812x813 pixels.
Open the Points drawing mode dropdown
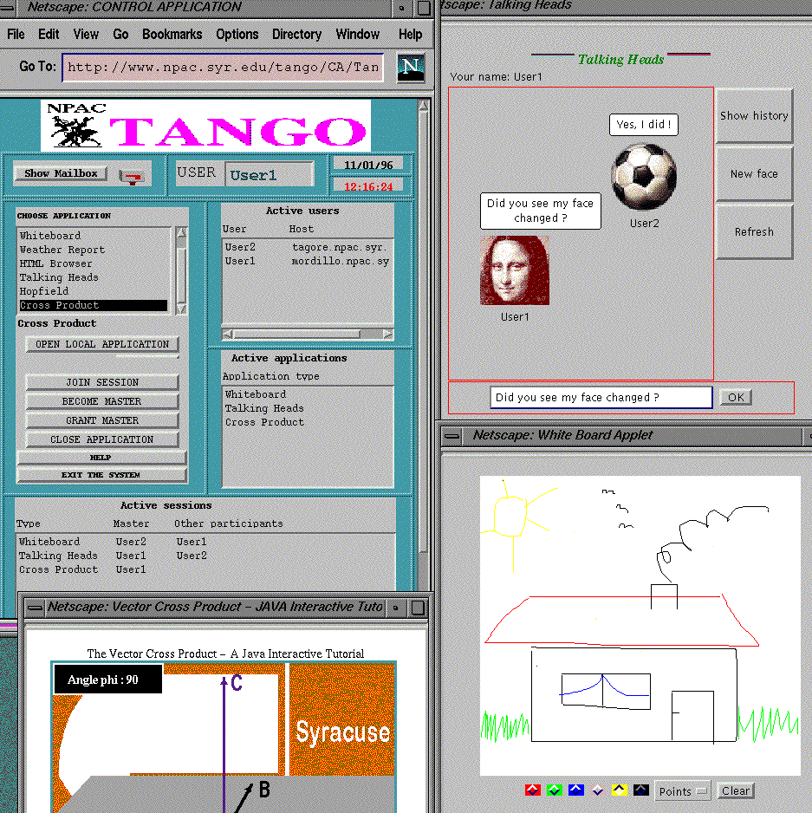coord(682,791)
